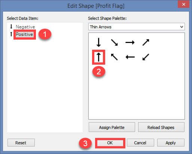The height and width of the screenshot is (154, 192).
Task: Select the down-left diagonal arrow shape
Action: pos(146,57)
